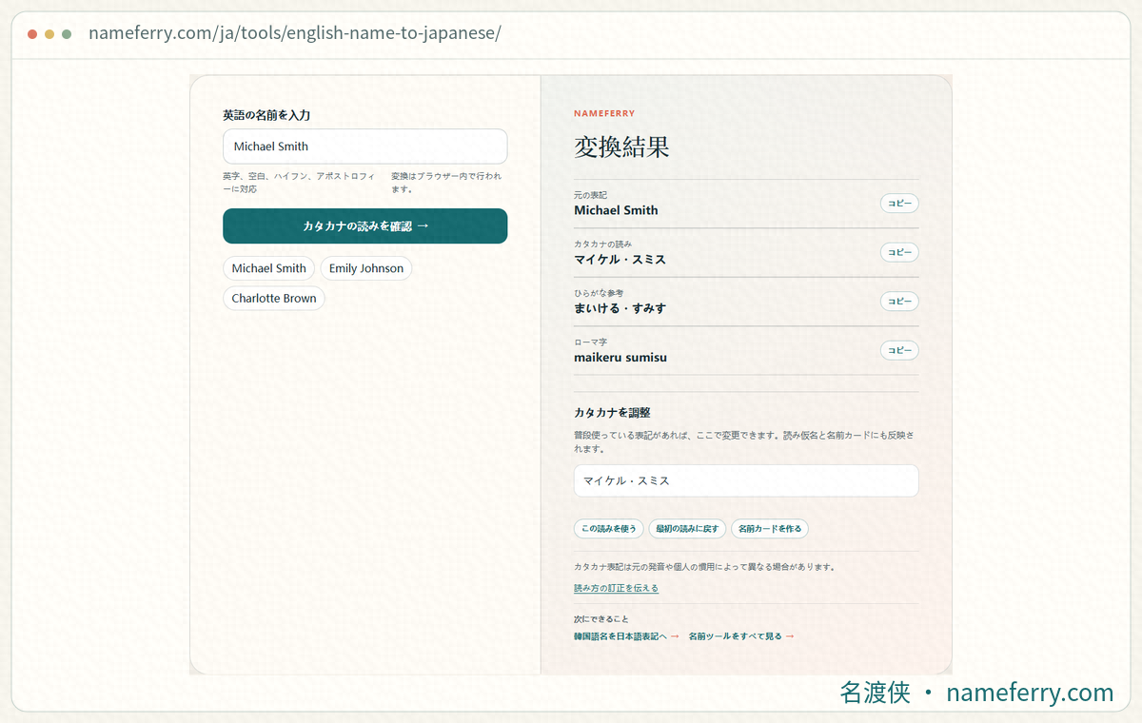Image resolution: width=1142 pixels, height=723 pixels.
Task: Click the yellow window minimize dot
Action: point(49,34)
